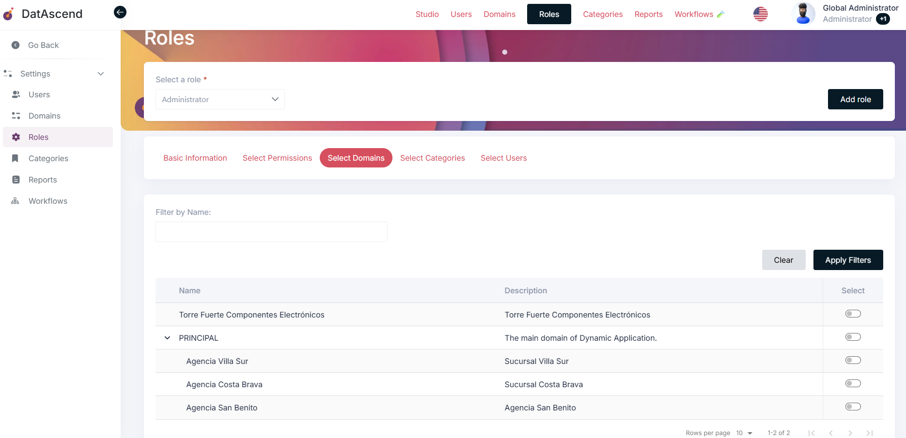The width and height of the screenshot is (906, 438).
Task: Open Workflows in top navigation
Action: (693, 14)
